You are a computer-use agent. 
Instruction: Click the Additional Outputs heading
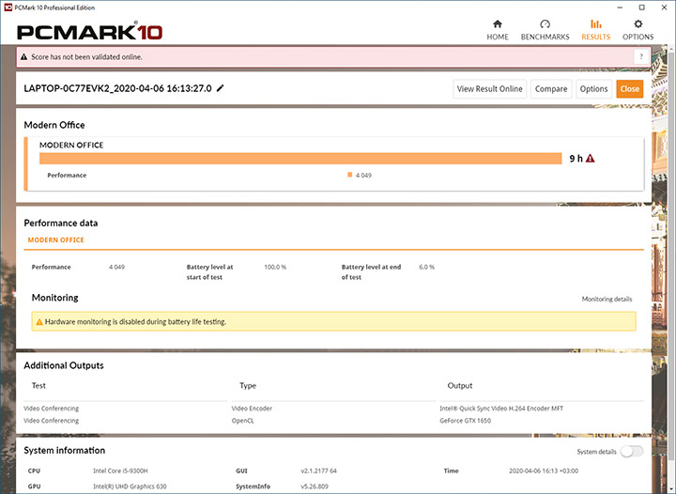[64, 365]
